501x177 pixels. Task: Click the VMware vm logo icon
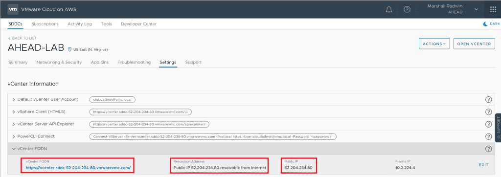13,9
